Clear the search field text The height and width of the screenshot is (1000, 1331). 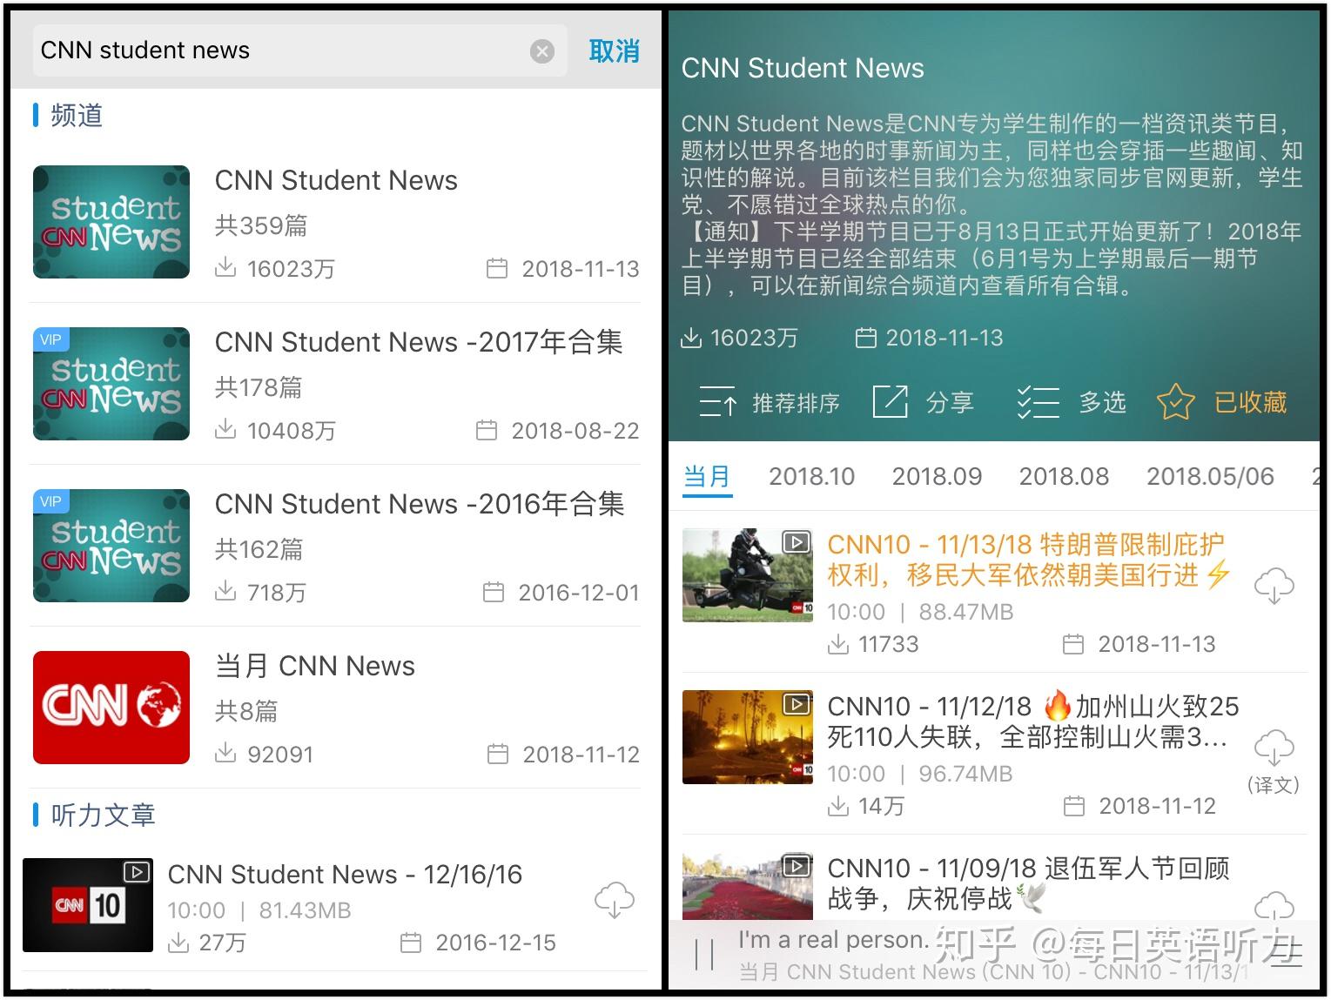(x=542, y=51)
